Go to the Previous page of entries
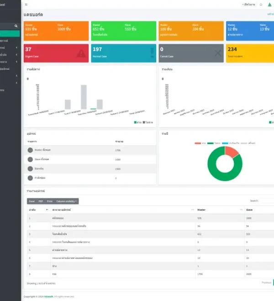Viewport: 274px width, 301px height. pos(266,283)
